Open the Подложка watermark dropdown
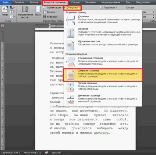The image size is (156, 155). click(109, 8)
